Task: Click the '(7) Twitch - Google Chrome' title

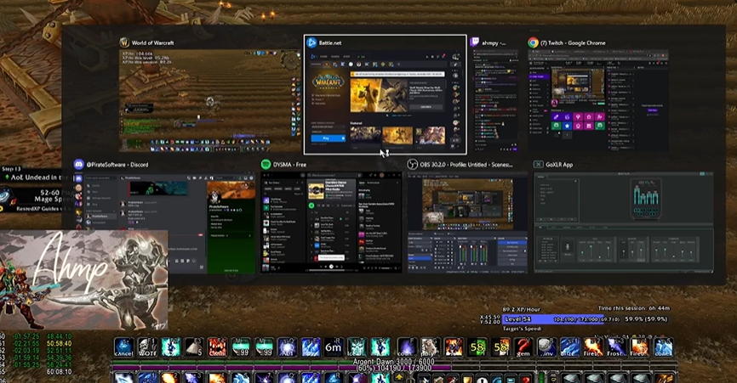Action: click(573, 42)
